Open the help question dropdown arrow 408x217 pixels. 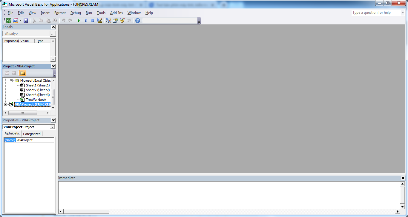pos(402,13)
